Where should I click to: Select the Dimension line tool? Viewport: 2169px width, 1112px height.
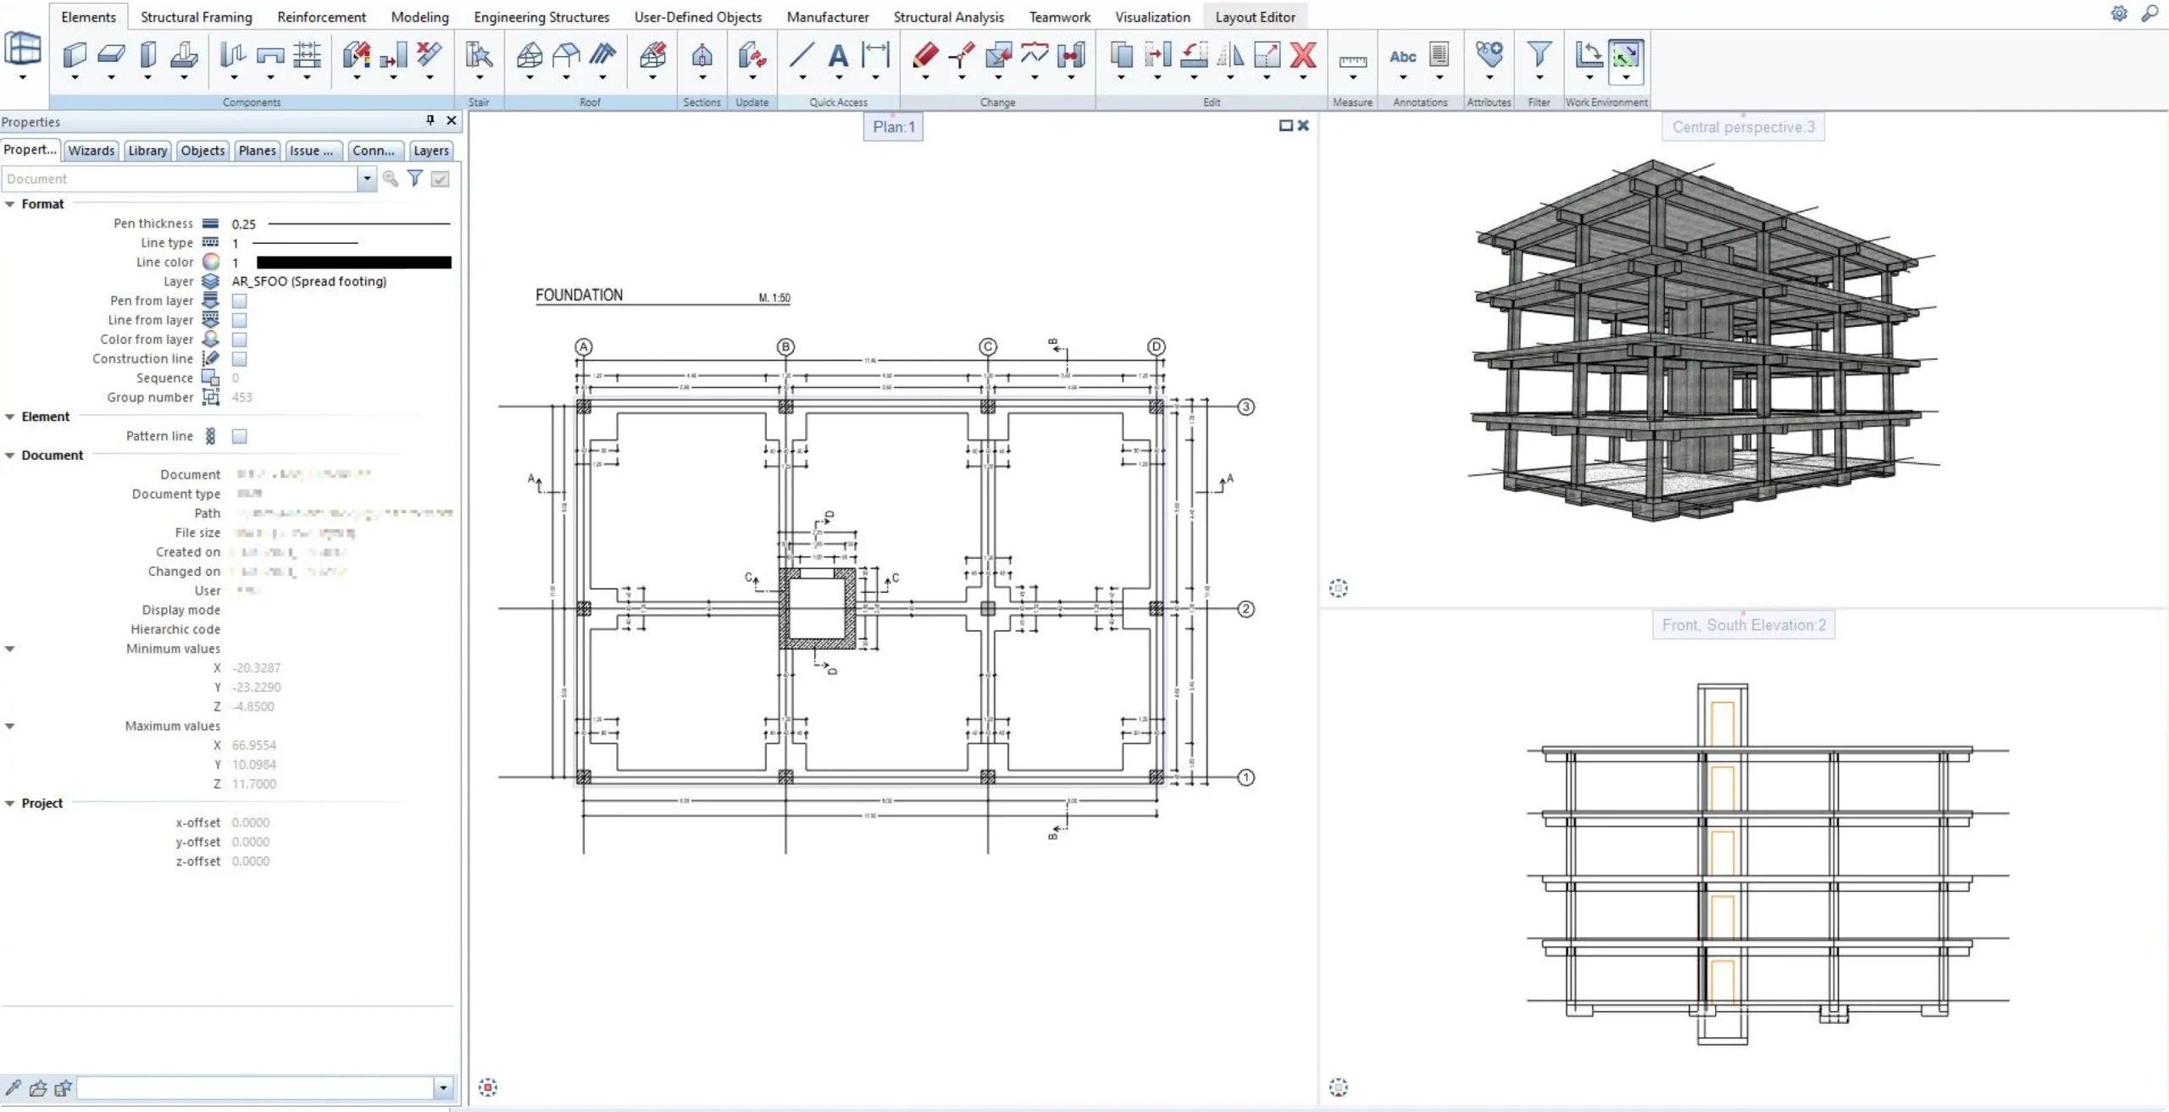(875, 55)
